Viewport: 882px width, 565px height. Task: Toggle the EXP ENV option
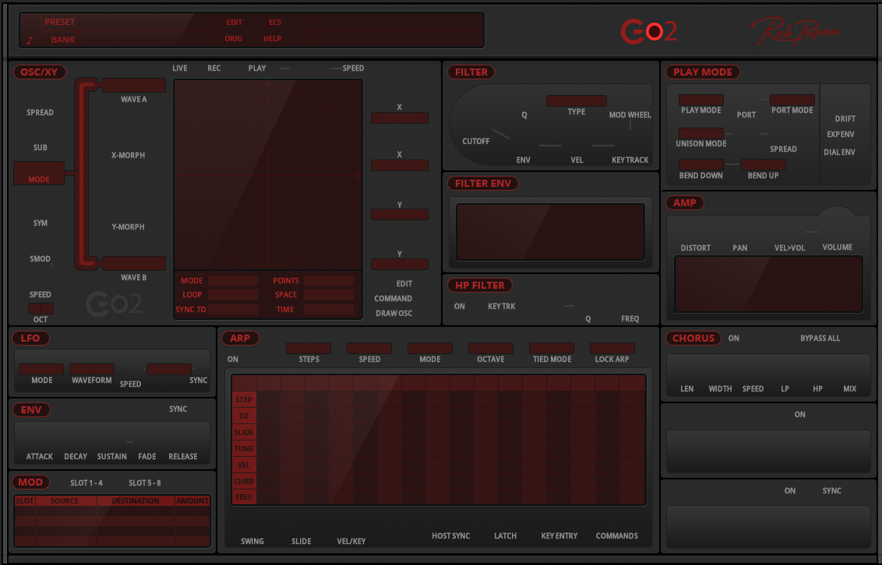pos(841,134)
